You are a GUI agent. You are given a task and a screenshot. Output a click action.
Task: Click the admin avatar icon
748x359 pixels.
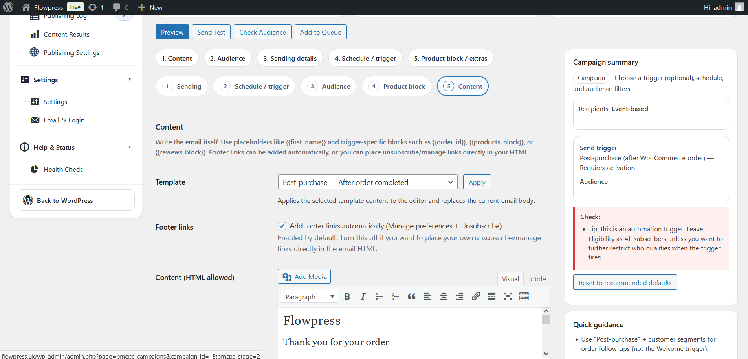739,7
